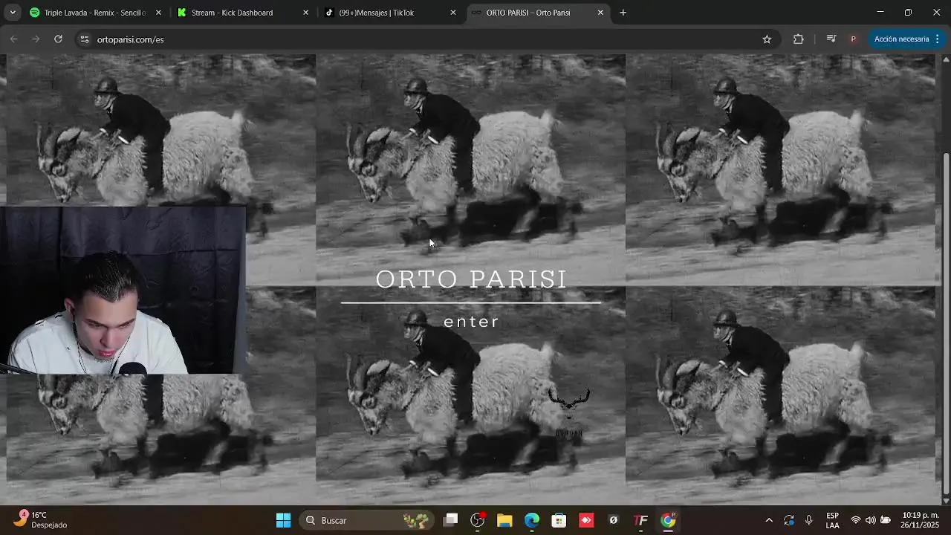The width and height of the screenshot is (951, 535).
Task: Open File Explorer from taskbar
Action: (504, 520)
